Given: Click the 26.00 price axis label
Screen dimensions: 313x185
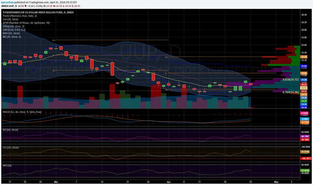Looking at the screenshot, I should click(x=304, y=30).
